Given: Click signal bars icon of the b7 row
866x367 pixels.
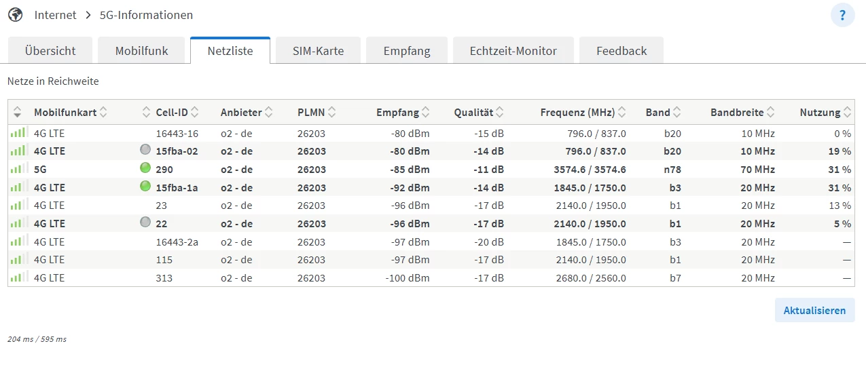Looking at the screenshot, I should pyautogui.click(x=19, y=277).
